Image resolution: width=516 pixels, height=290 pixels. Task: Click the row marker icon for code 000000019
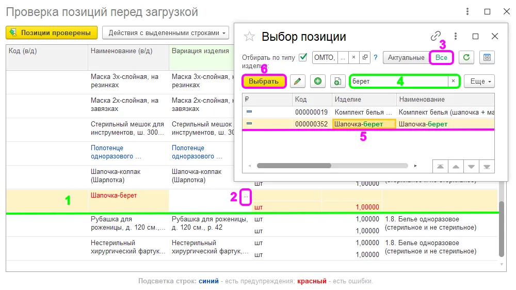click(x=249, y=111)
